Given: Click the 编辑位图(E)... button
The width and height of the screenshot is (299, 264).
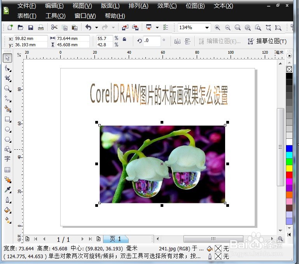Looking at the screenshot, I should 220,41.
